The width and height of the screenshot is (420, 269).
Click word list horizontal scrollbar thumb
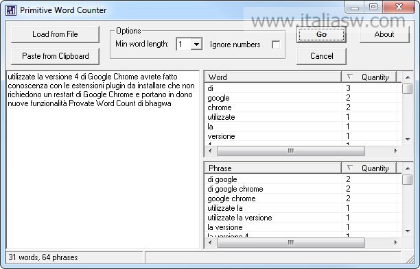(x=290, y=151)
